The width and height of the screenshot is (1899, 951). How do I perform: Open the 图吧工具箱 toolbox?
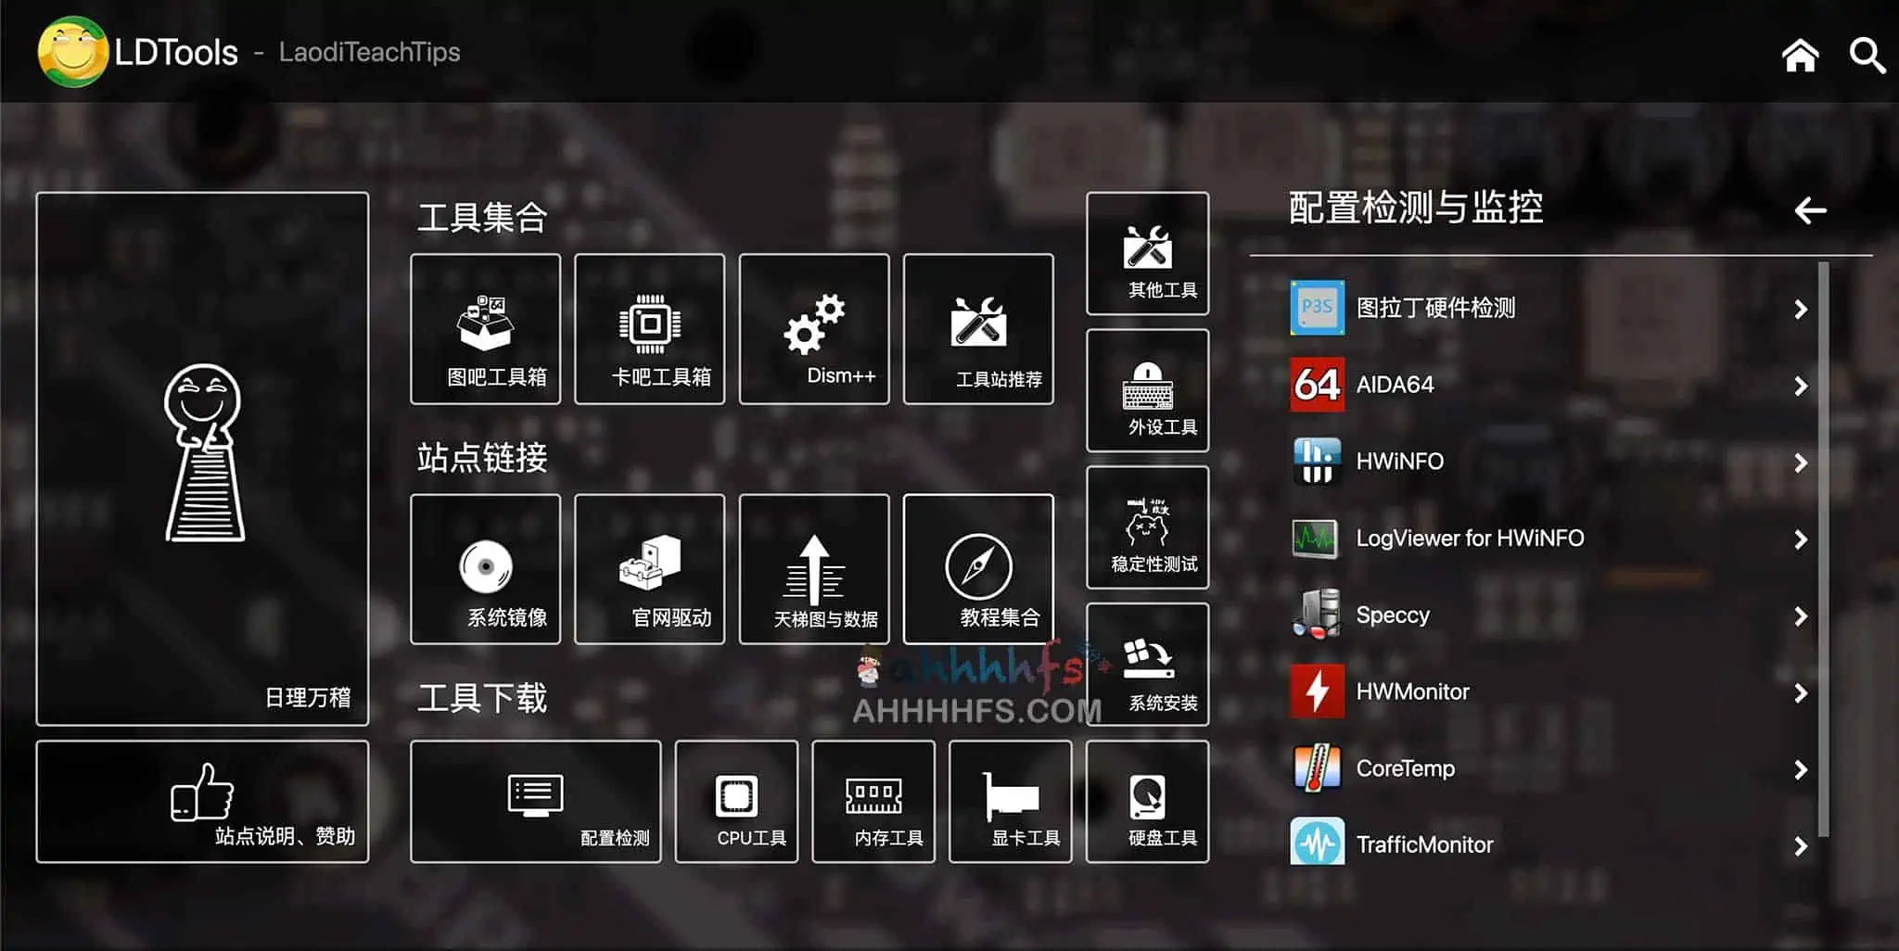486,329
